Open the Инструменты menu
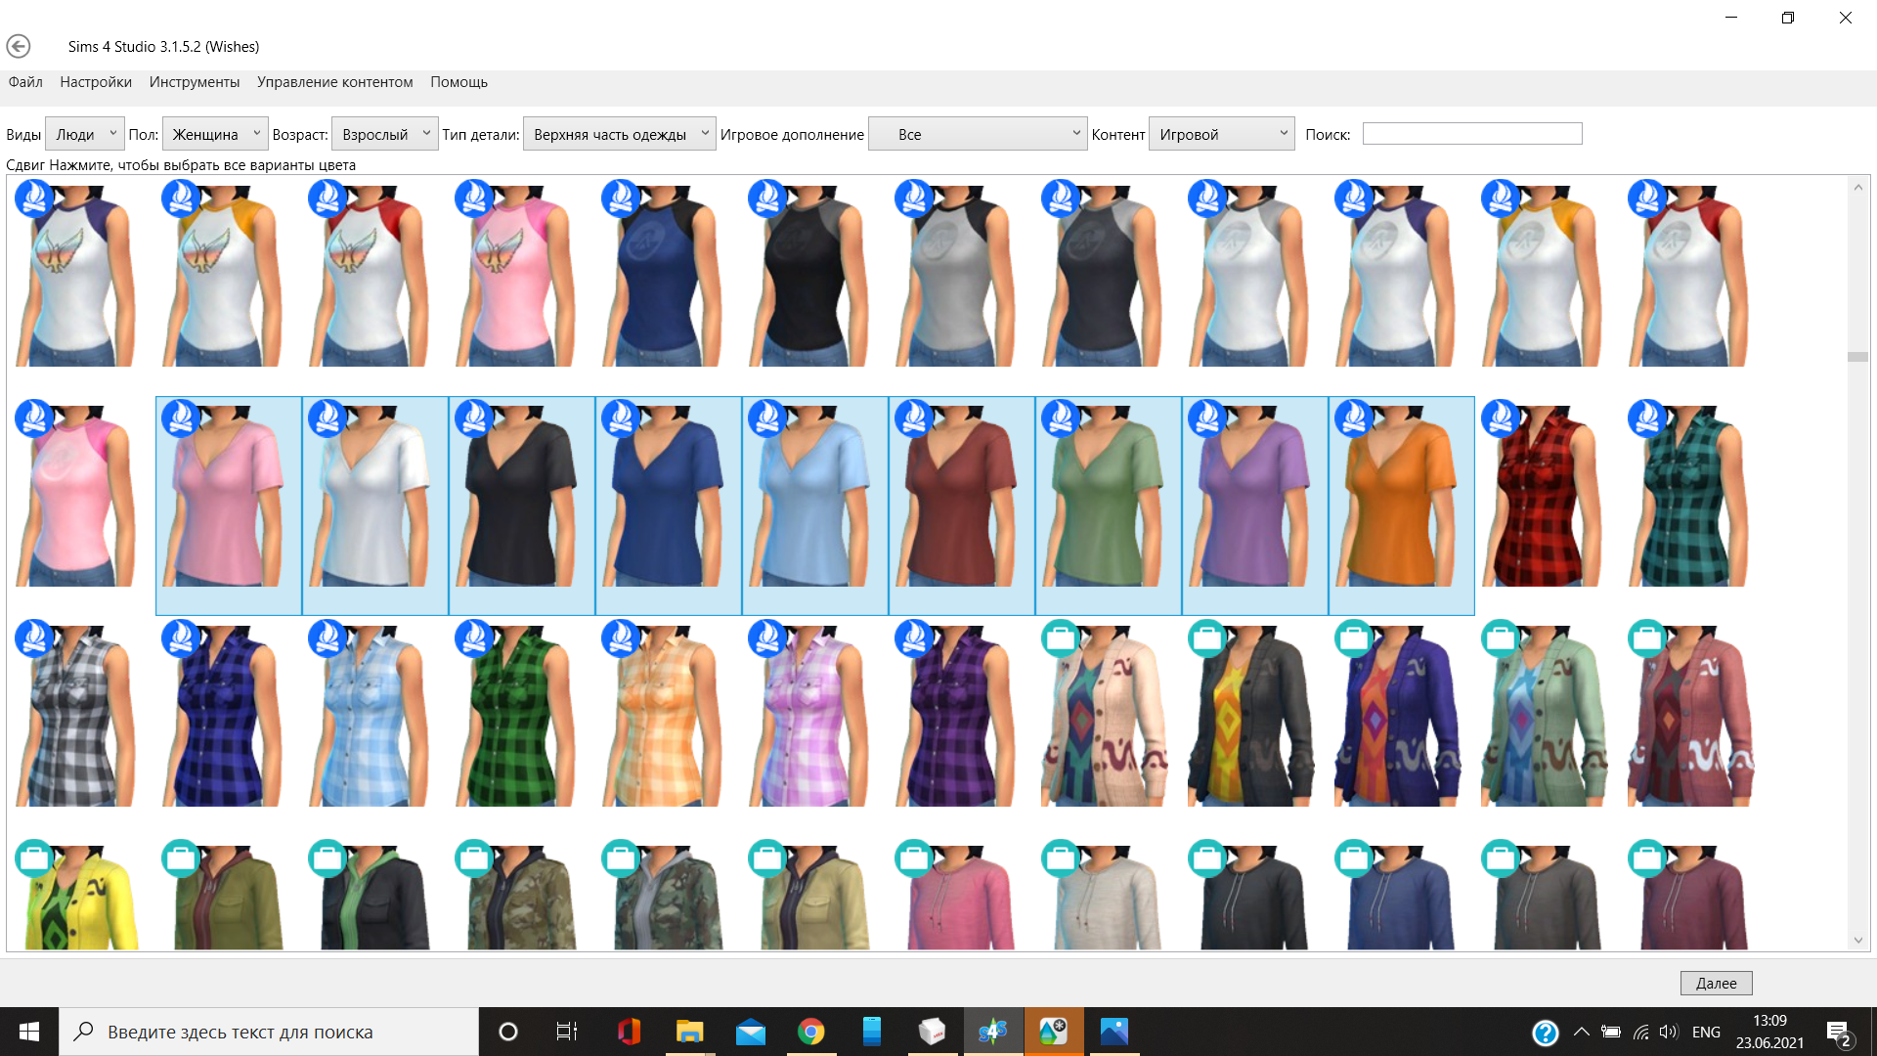The height and width of the screenshot is (1056, 1877). point(195,82)
